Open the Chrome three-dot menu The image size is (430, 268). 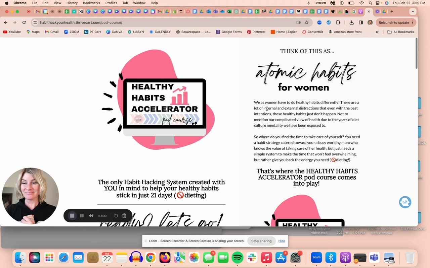coord(413,22)
